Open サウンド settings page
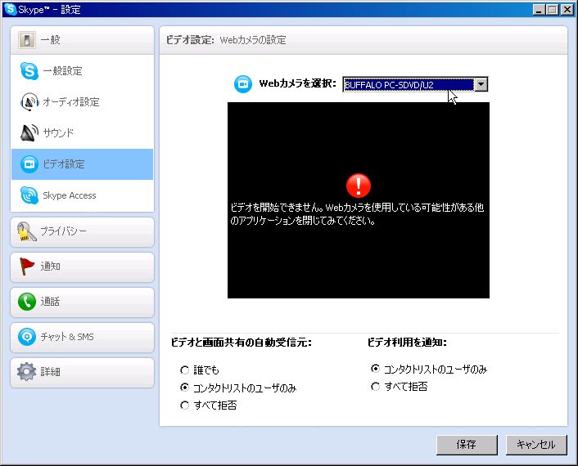Screen dimensions: 578x466 pyautogui.click(x=82, y=133)
